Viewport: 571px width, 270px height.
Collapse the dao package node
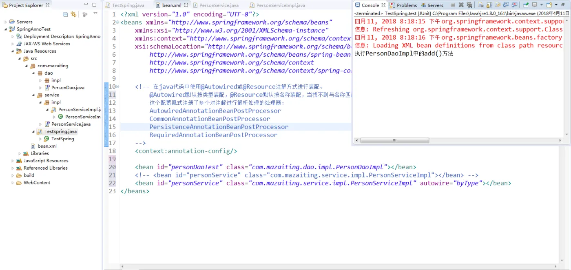(x=33, y=73)
